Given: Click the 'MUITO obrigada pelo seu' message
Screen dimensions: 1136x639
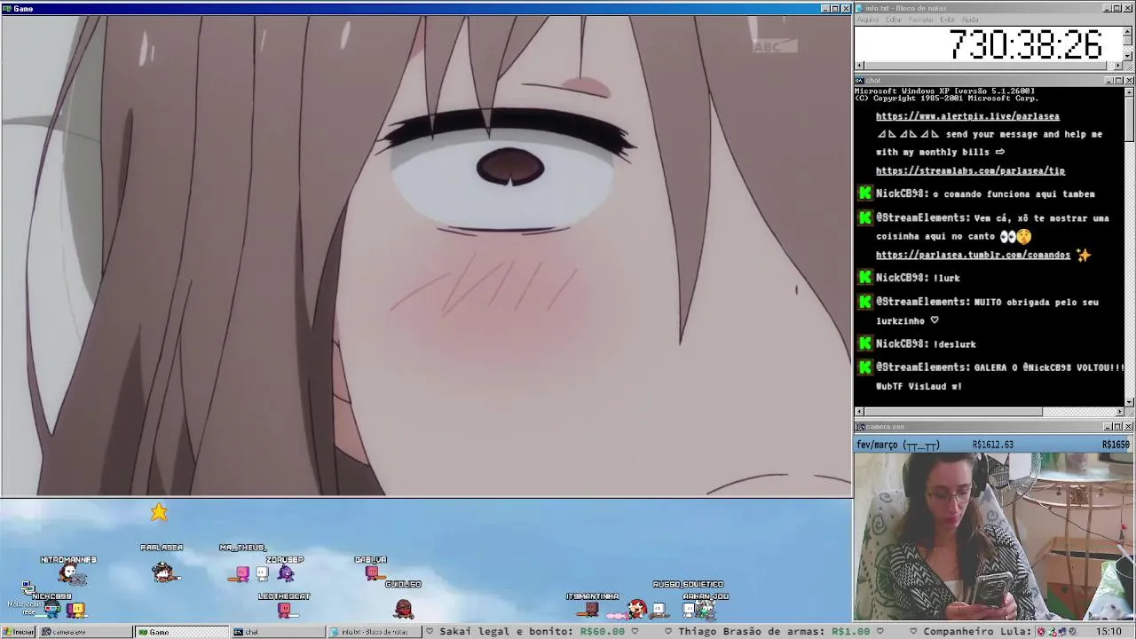Looking at the screenshot, I should [x=987, y=312].
